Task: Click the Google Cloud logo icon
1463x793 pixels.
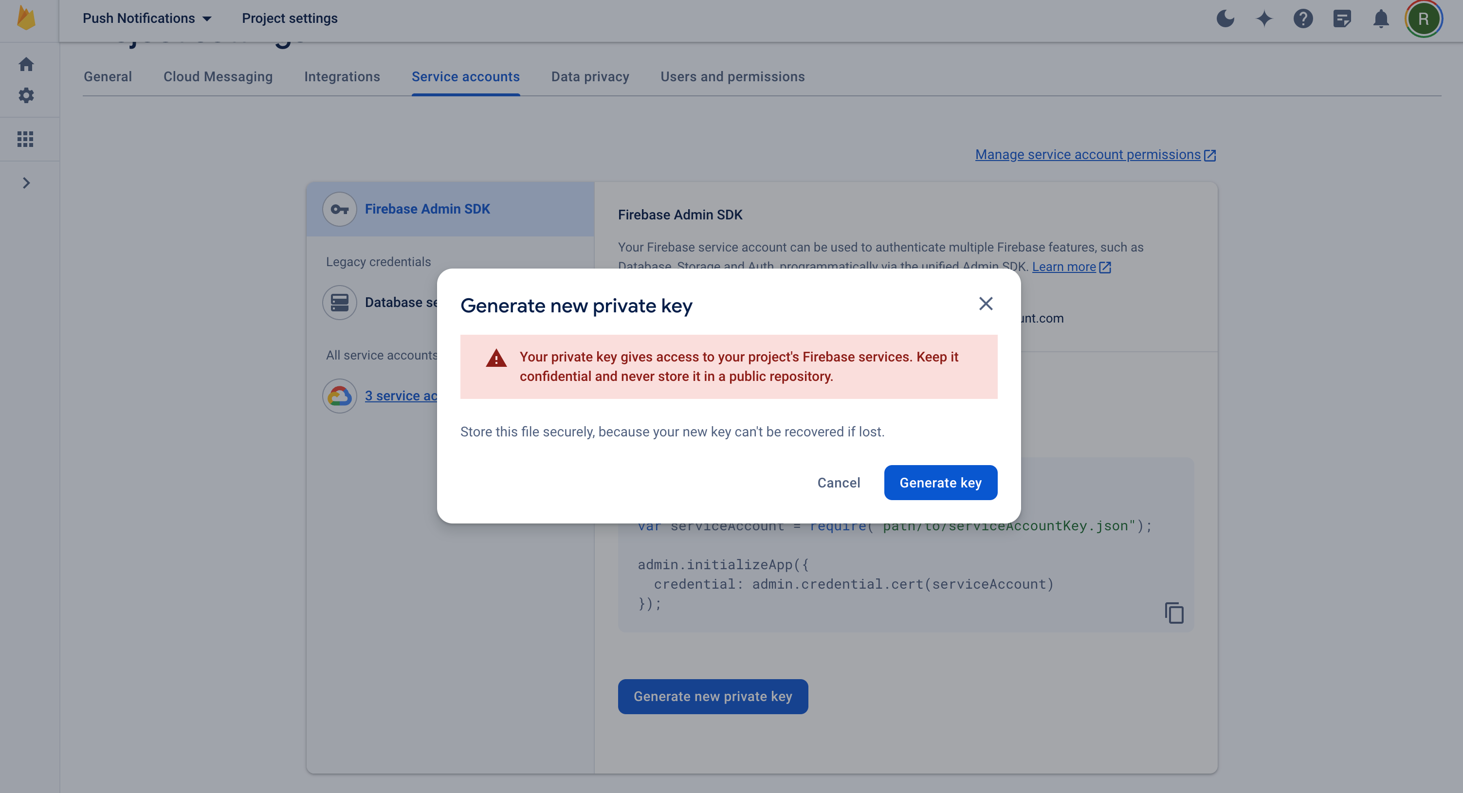Action: coord(340,396)
